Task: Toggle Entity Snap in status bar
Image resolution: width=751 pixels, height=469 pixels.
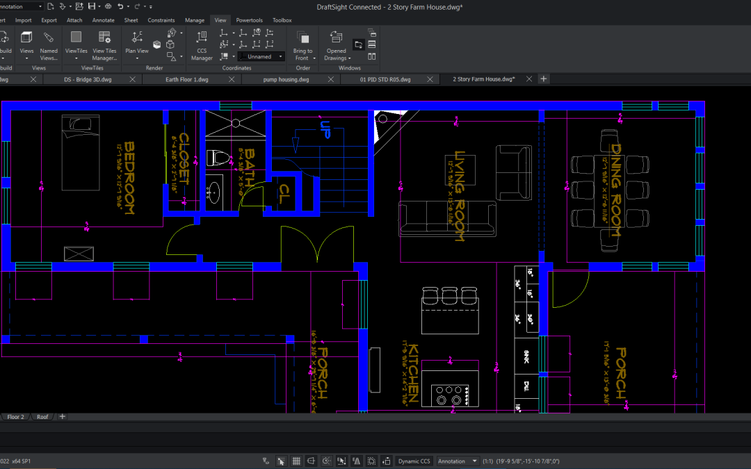Action: 341,461
